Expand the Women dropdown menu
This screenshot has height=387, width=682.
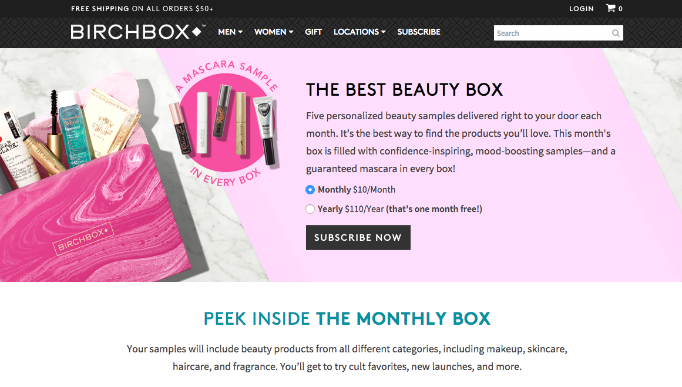[x=274, y=32]
